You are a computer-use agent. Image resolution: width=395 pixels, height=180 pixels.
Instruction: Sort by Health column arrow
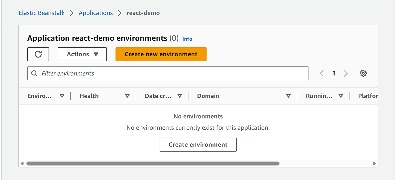point(127,96)
